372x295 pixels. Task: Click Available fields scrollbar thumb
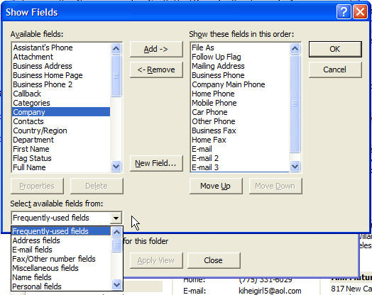pos(116,76)
